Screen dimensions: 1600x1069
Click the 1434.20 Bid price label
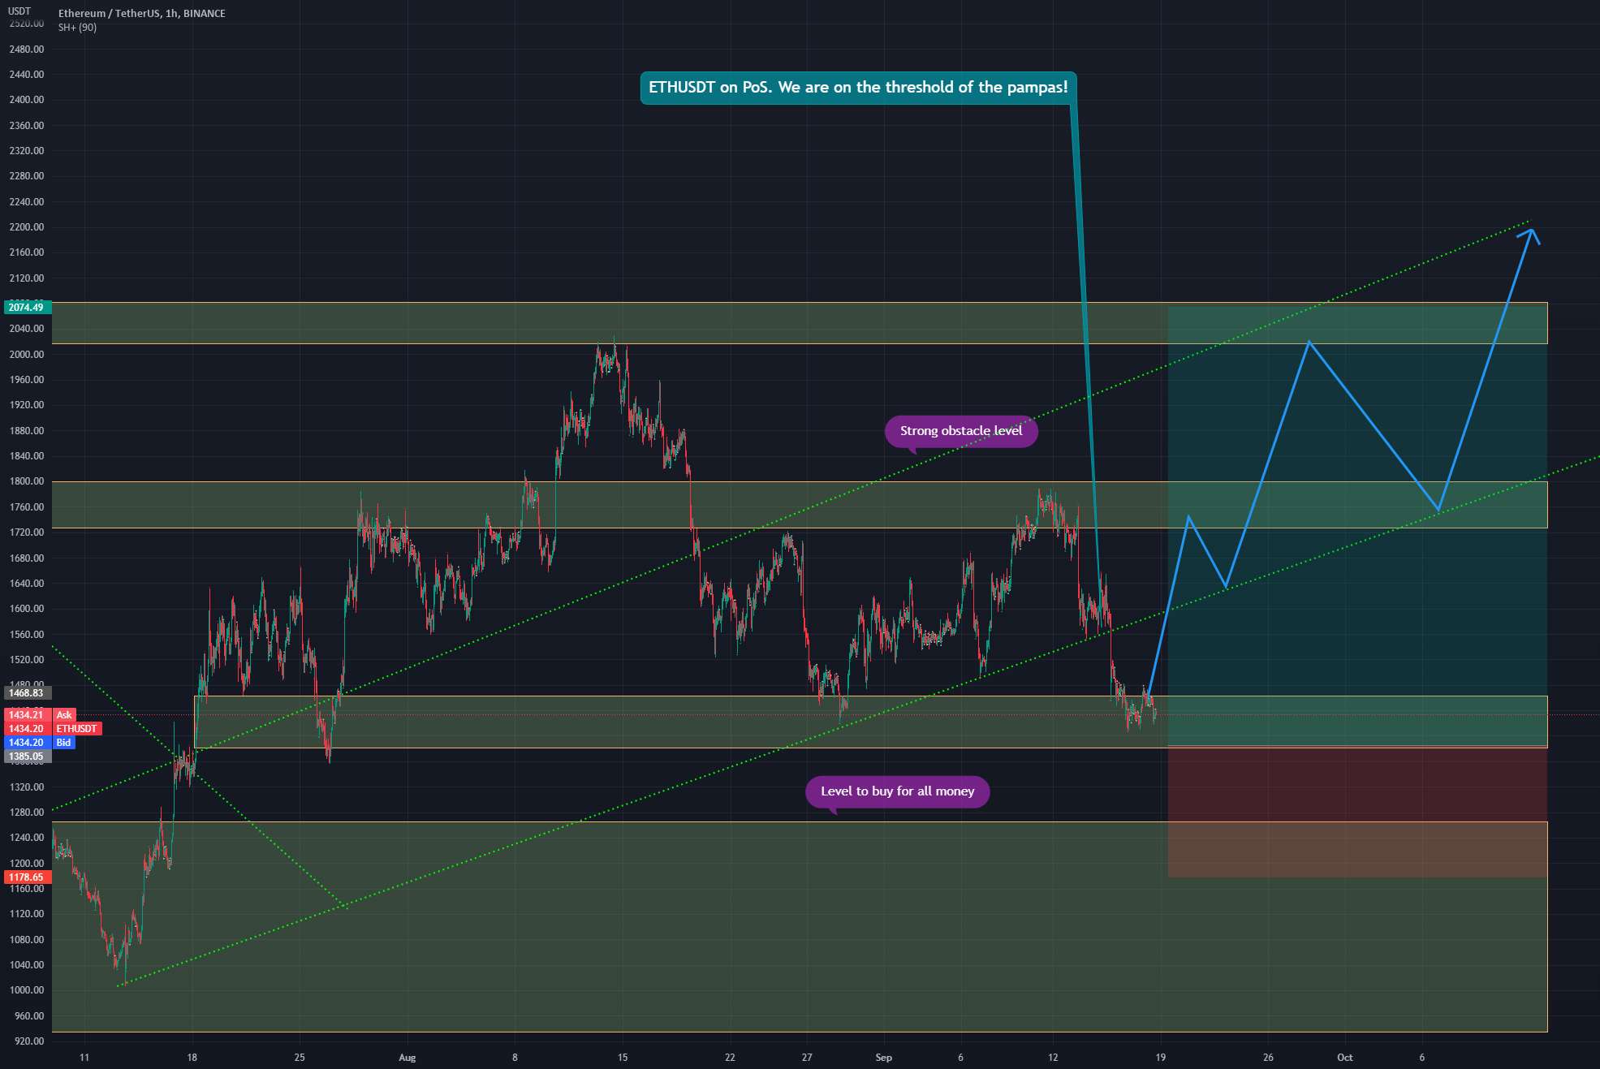28,743
